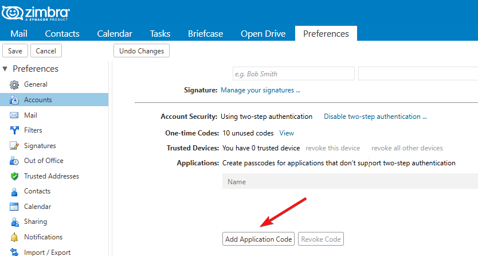Select the Accounts icon in sidebar
Screen dimensions: 478x256
click(14, 100)
